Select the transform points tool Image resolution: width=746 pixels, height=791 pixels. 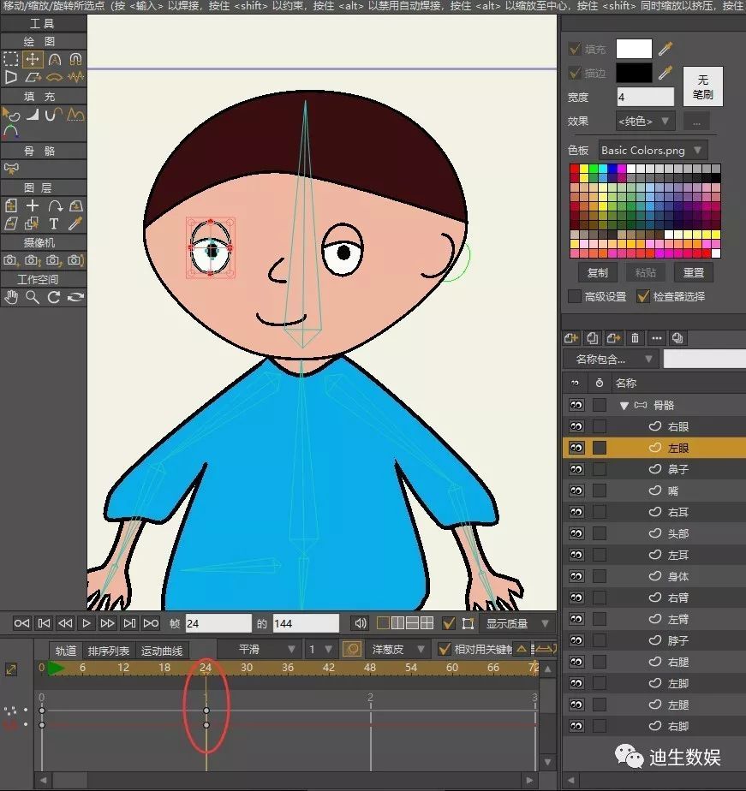pyautogui.click(x=33, y=60)
